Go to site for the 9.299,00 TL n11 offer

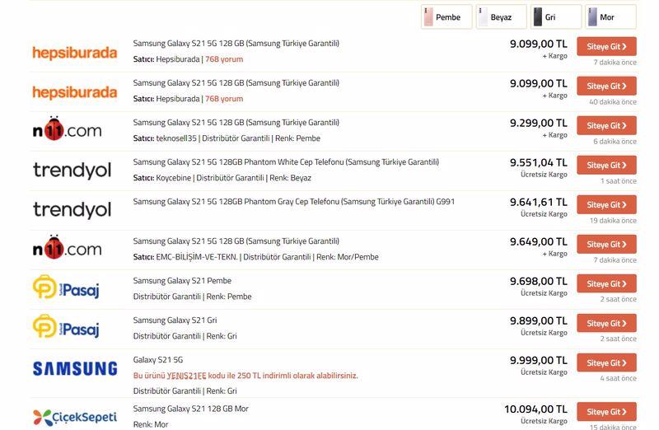point(606,125)
